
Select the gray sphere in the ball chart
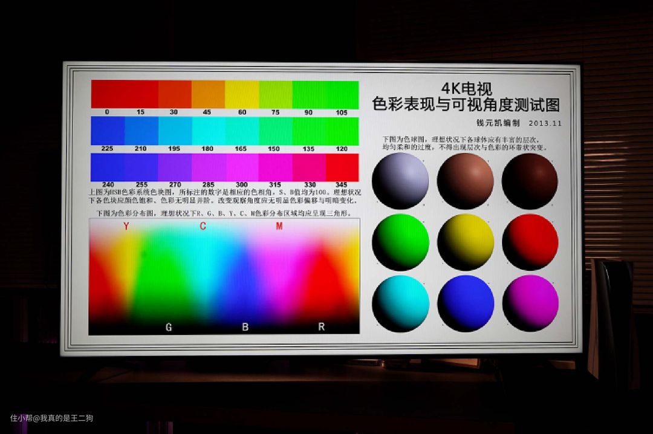[400, 181]
